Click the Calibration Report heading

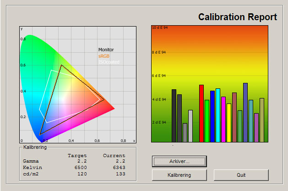tap(237, 17)
